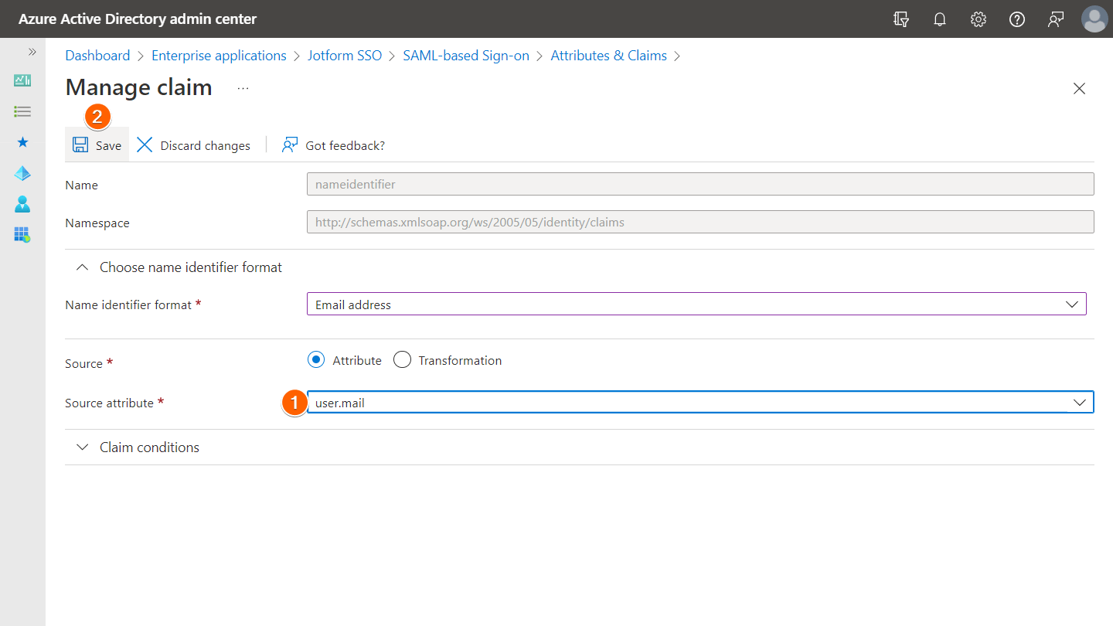This screenshot has height=626, width=1113.
Task: Open the settings gear in header
Action: pos(979,19)
